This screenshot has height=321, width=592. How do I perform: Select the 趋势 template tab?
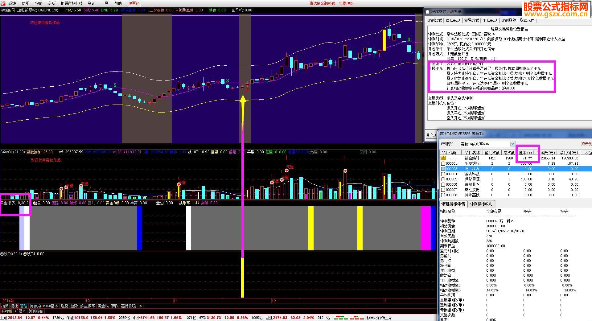[74, 306]
